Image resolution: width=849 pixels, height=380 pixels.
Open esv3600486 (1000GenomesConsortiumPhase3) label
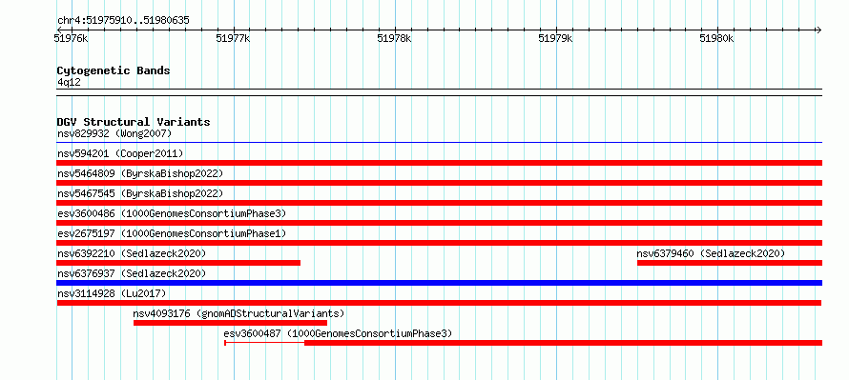172,213
